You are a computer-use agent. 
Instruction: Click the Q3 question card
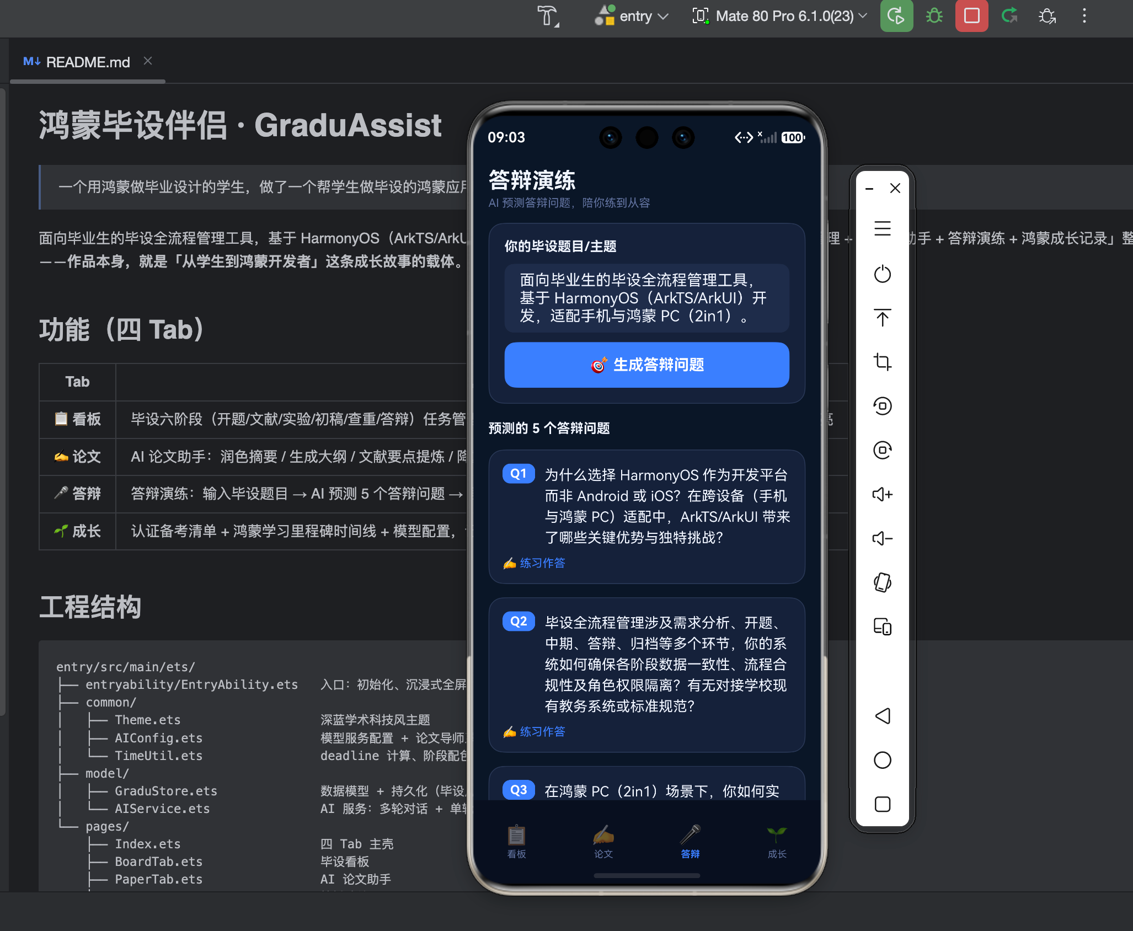pyautogui.click(x=646, y=784)
